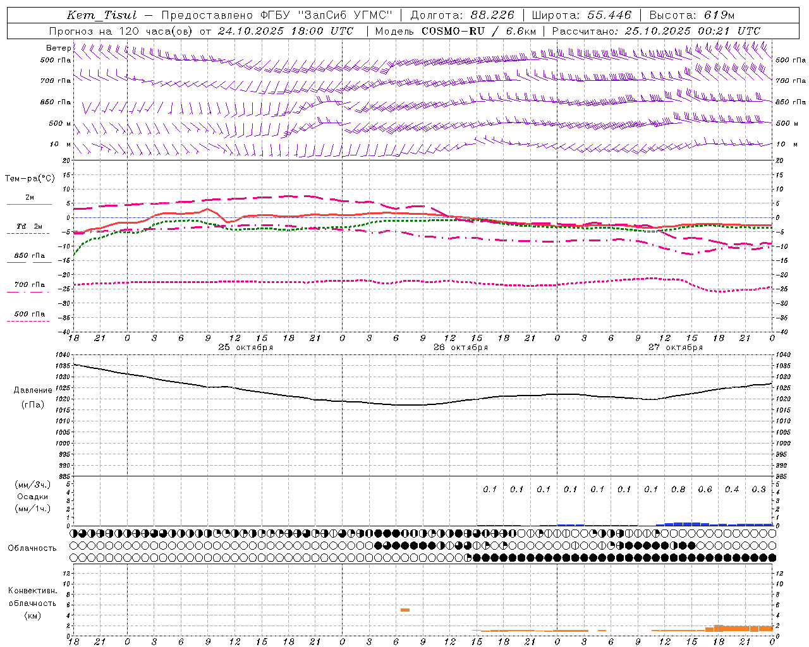The width and height of the screenshot is (809, 647).
Task: Click the Td 2м legend entry
Action: coord(30,226)
